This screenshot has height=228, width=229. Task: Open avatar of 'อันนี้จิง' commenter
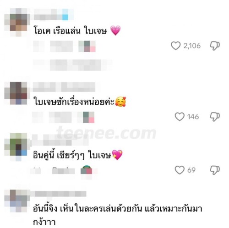(17, 201)
